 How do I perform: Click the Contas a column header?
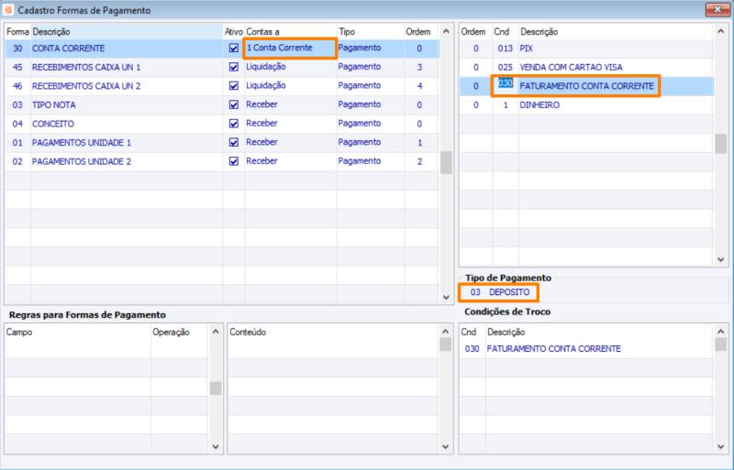click(290, 32)
